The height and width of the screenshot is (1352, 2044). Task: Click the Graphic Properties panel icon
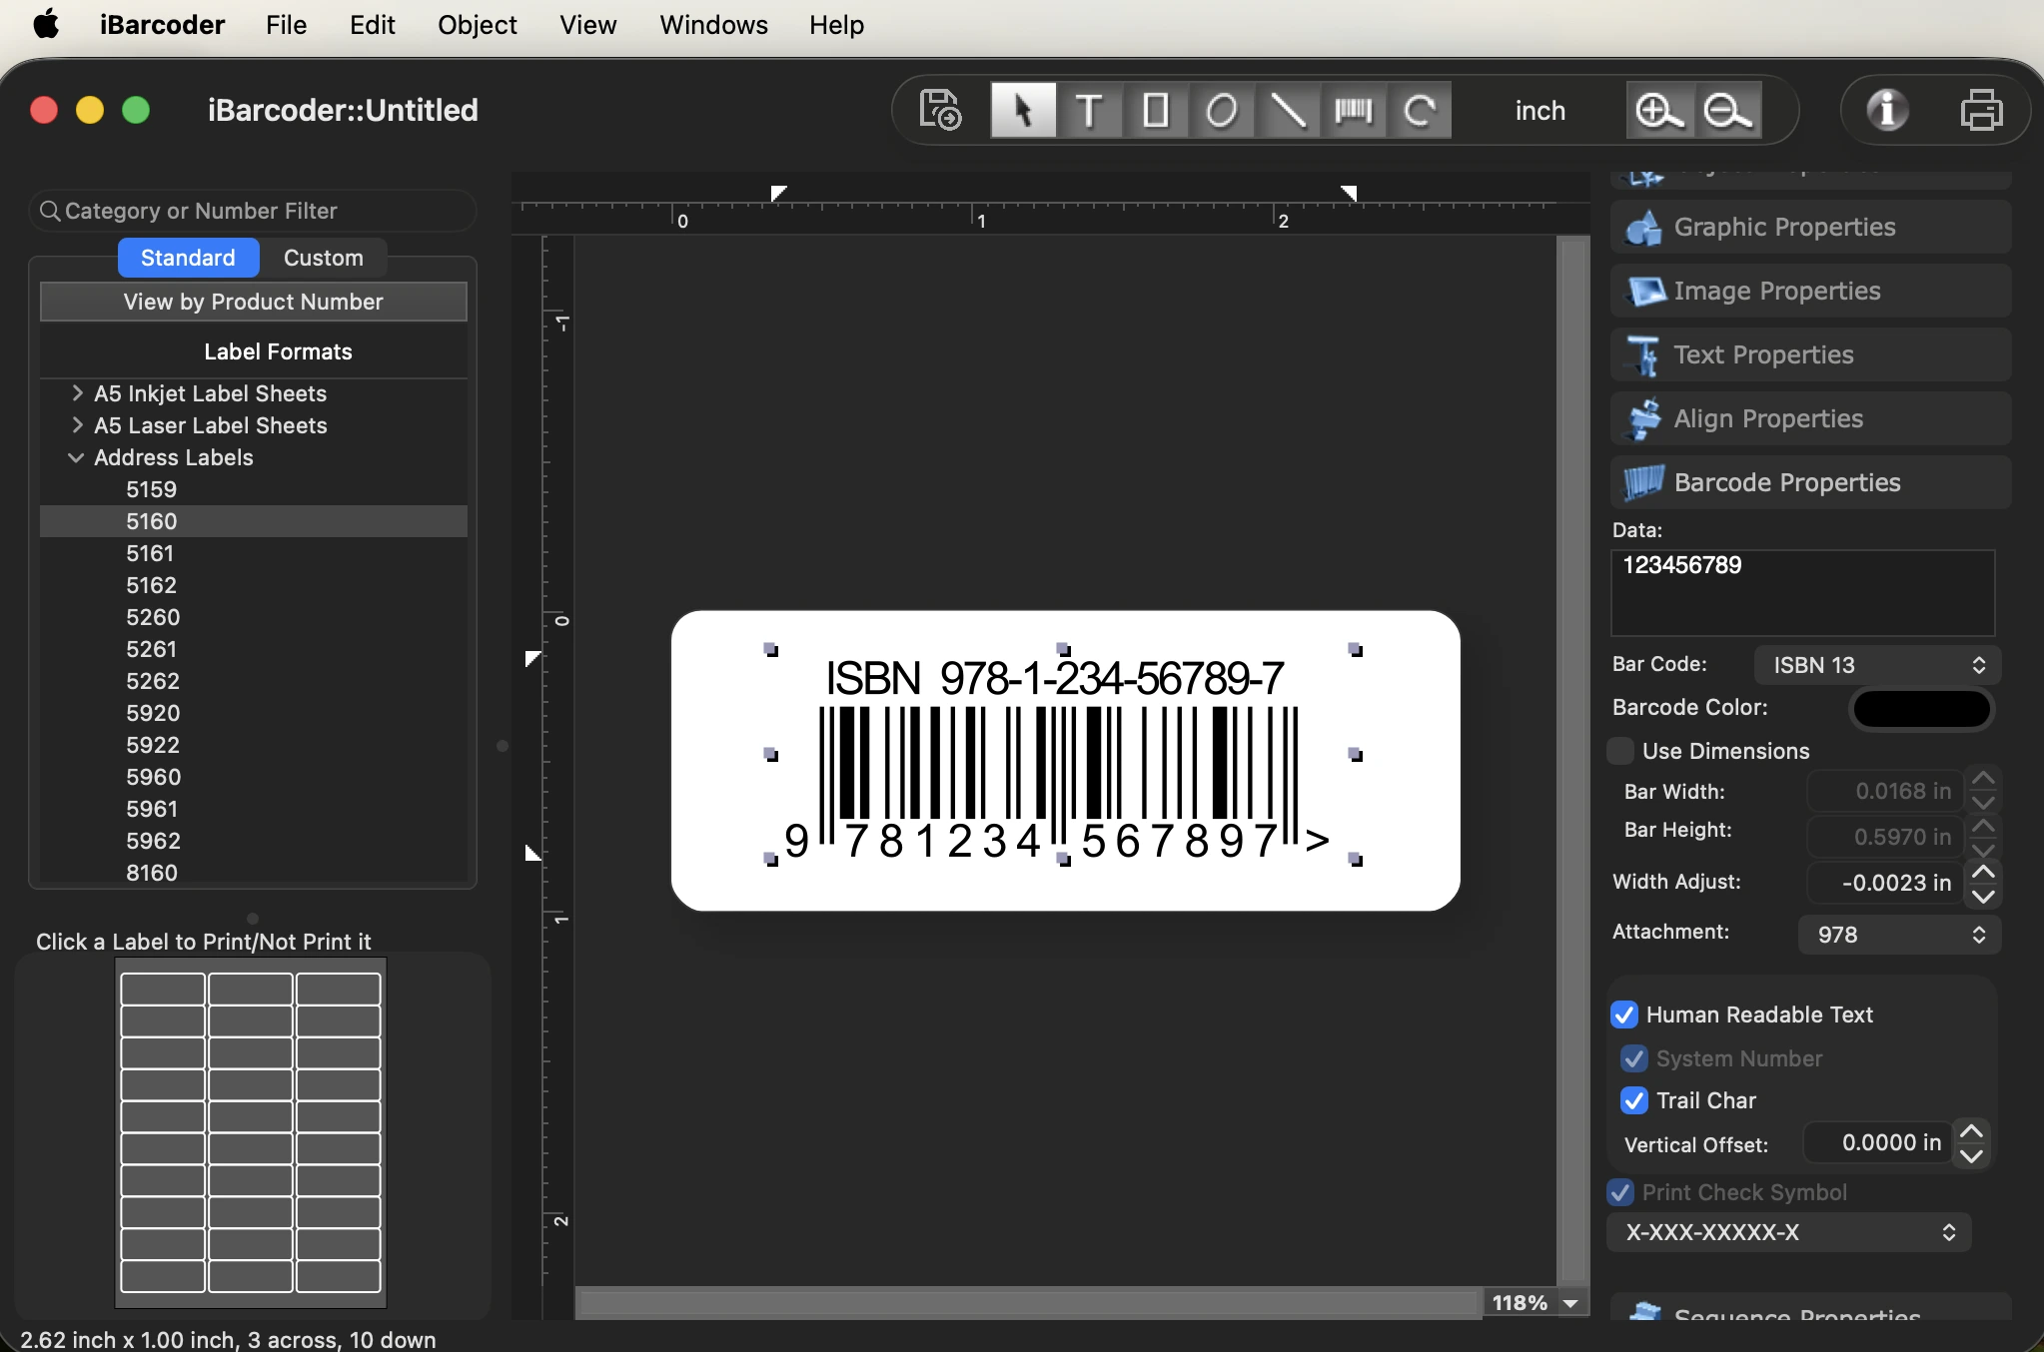click(x=1644, y=228)
